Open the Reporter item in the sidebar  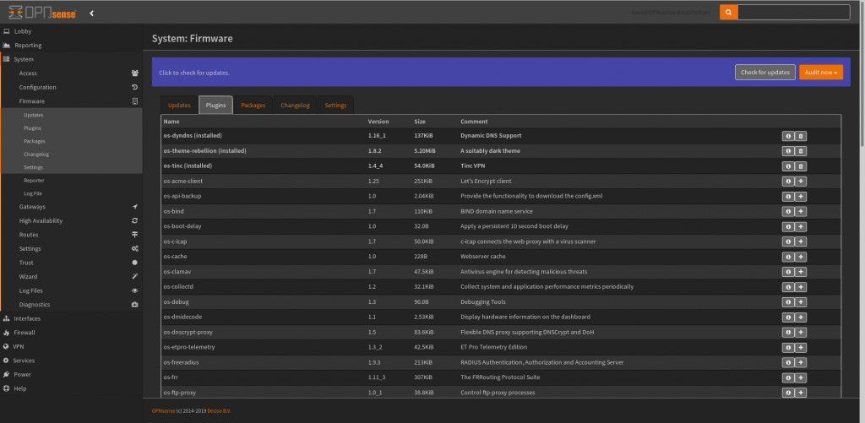click(x=34, y=180)
